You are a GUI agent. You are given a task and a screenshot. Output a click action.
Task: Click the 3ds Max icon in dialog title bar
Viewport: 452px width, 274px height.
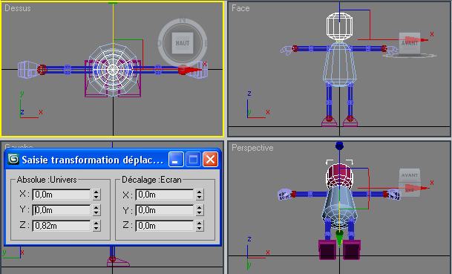[13, 159]
